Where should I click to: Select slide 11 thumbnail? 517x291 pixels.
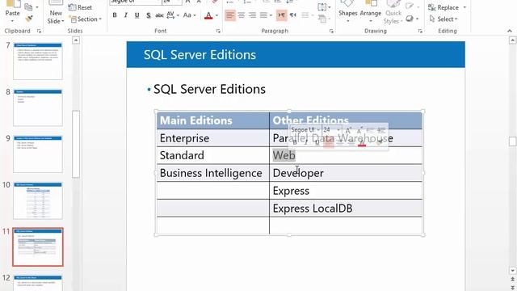click(38, 247)
